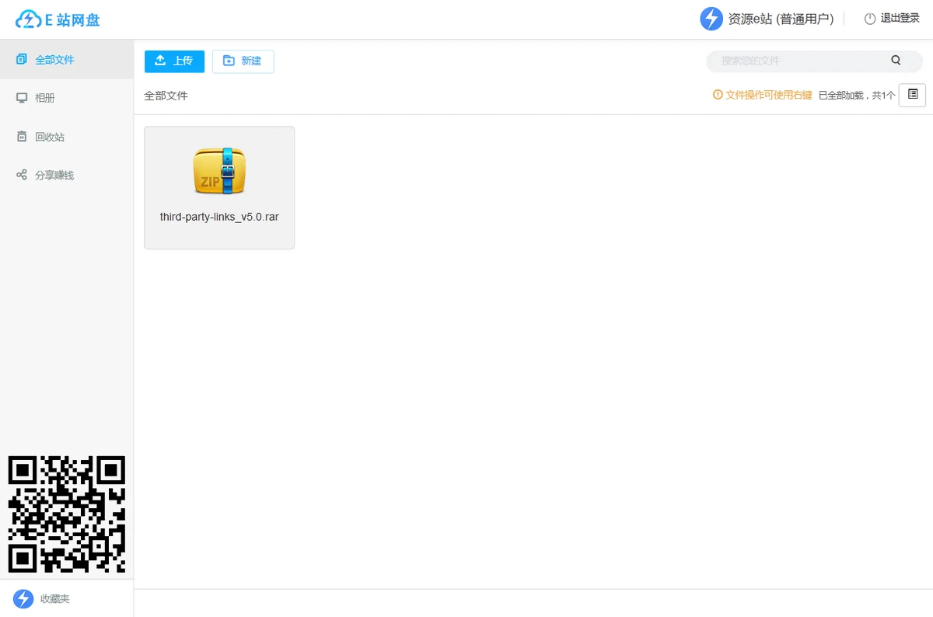933x617 pixels.
Task: Toggle the list view layout icon
Action: (912, 95)
